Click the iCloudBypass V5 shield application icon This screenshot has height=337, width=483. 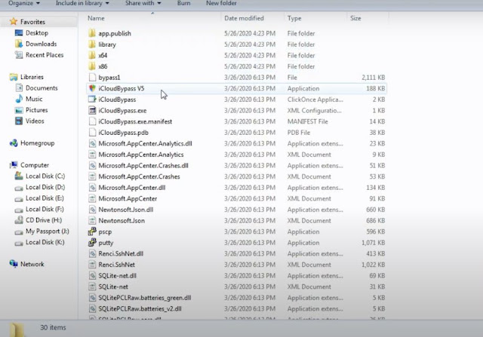coord(92,88)
